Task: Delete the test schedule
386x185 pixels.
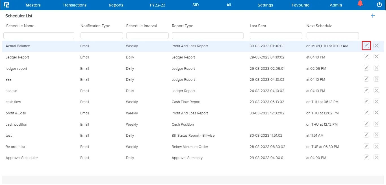Action: tap(376, 135)
